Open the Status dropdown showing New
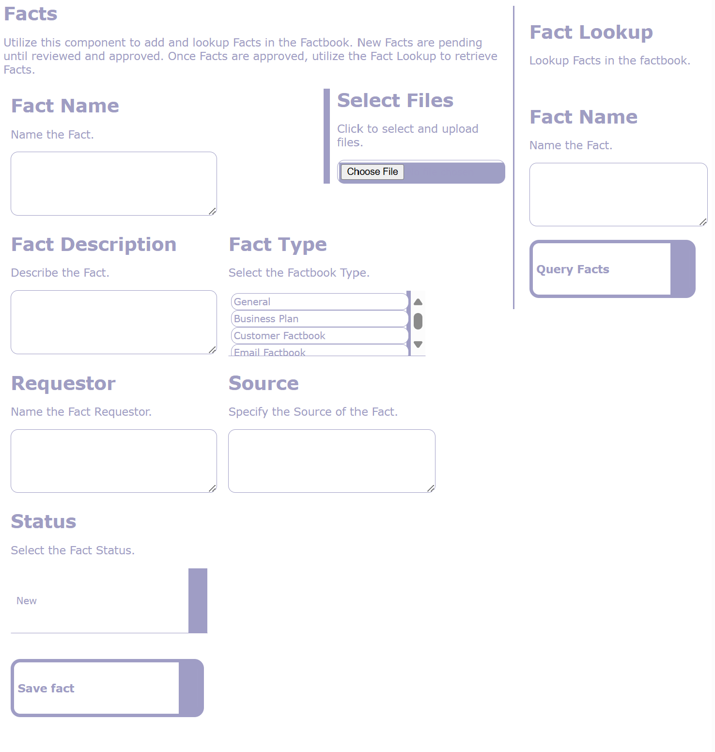The width and height of the screenshot is (715, 752). tap(109, 601)
